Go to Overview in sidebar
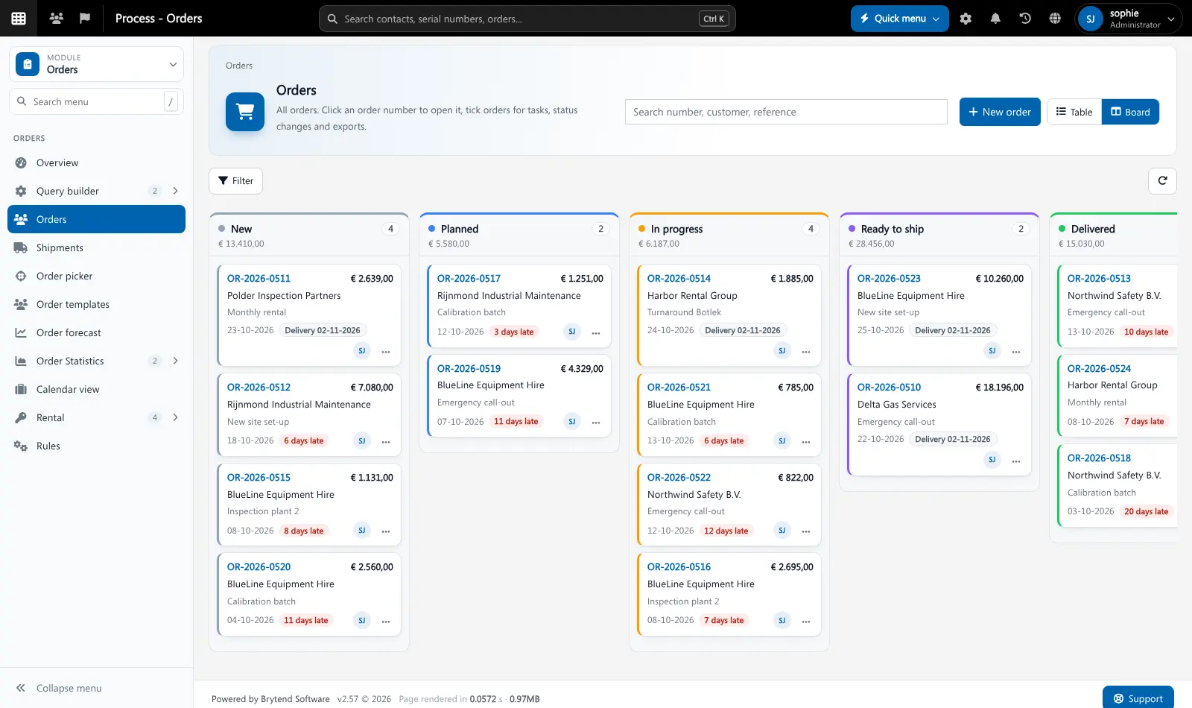 (x=97, y=162)
